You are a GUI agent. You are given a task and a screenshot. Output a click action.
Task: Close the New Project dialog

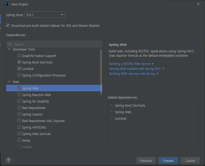[x=198, y=4]
